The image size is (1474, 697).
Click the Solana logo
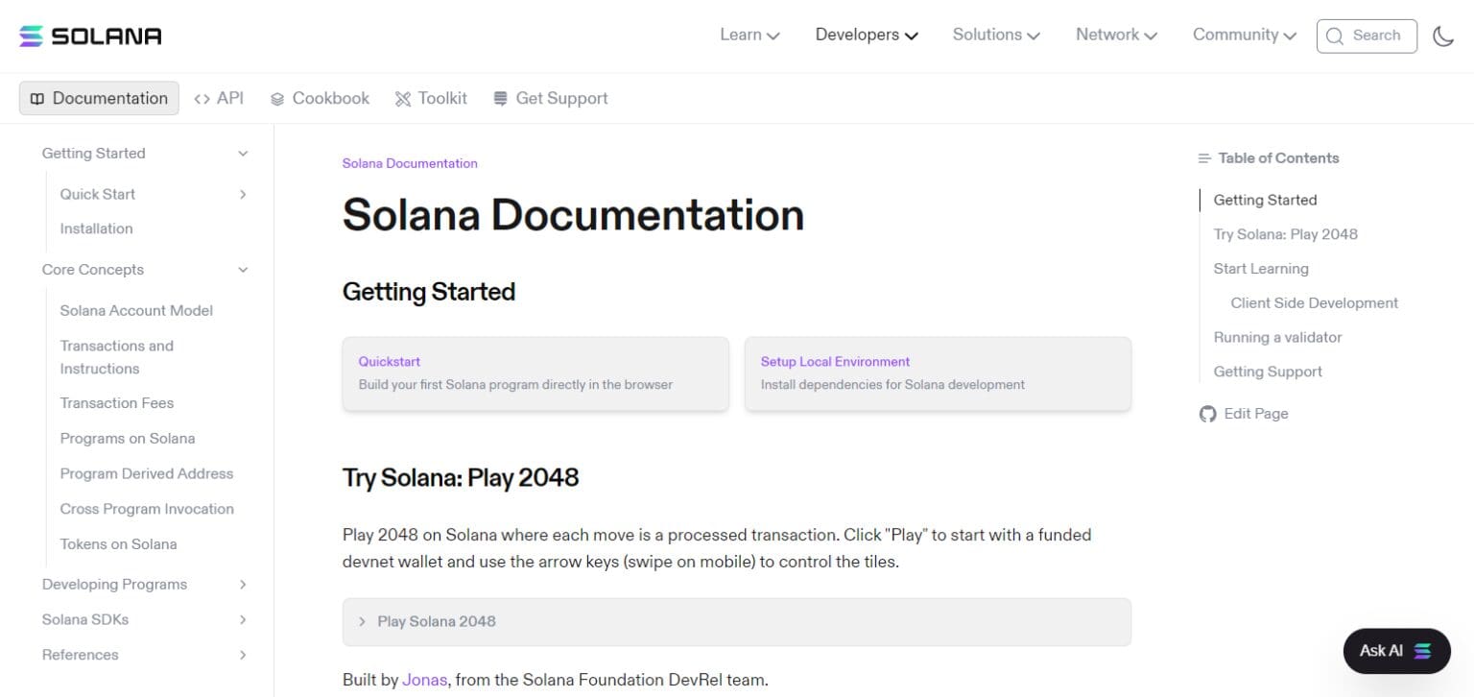click(89, 36)
